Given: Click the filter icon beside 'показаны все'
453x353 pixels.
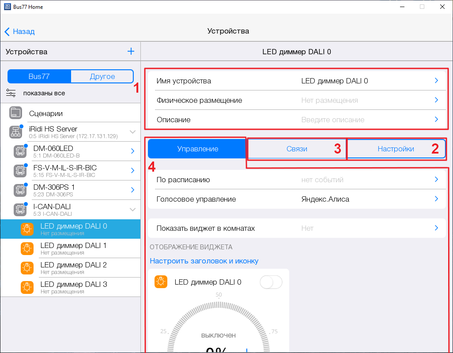Looking at the screenshot, I should point(11,93).
